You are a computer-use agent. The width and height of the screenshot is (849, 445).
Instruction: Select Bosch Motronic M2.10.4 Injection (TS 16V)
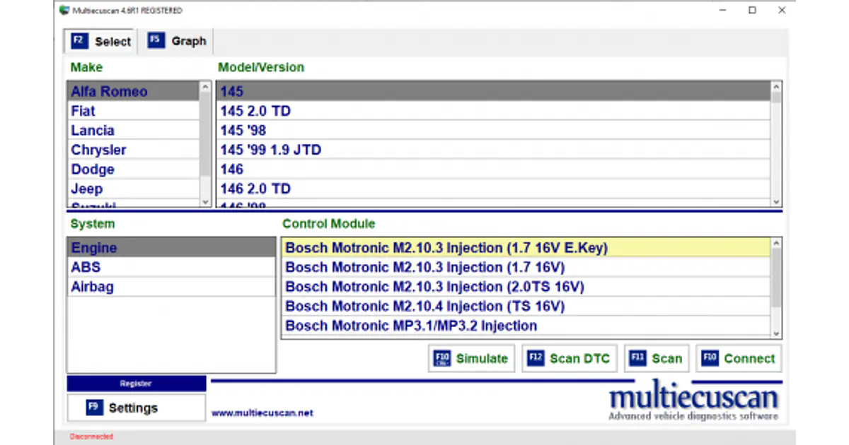click(x=526, y=306)
